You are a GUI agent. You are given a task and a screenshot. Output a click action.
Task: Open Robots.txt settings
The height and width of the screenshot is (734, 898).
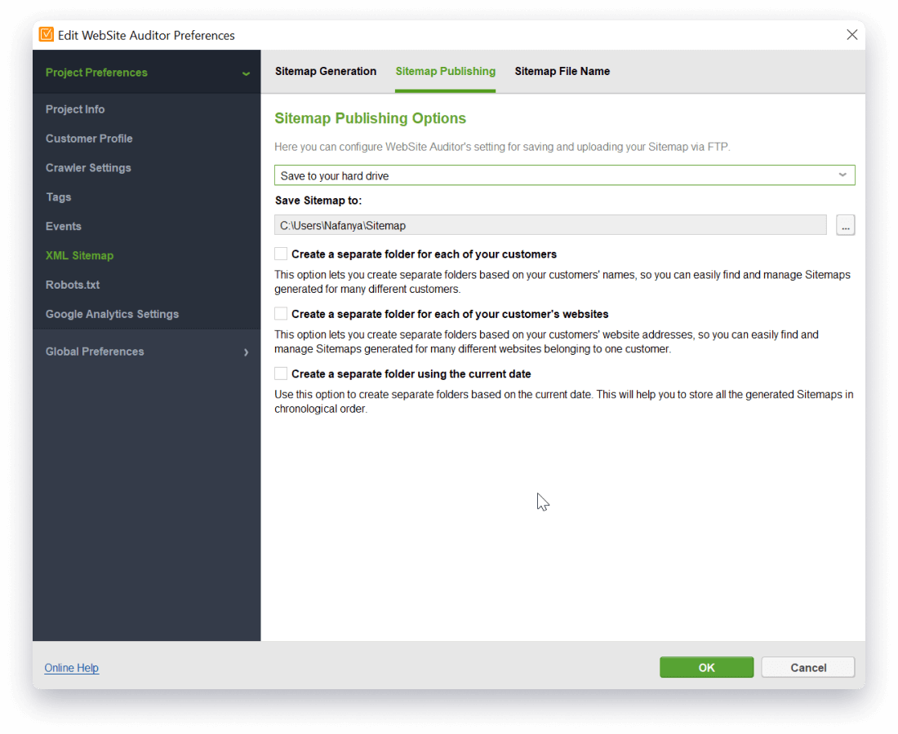pyautogui.click(x=73, y=285)
